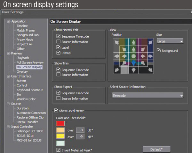The height and width of the screenshot is (153, 192).
Task: Open Full Screen Preview settings
Action: [30, 62]
